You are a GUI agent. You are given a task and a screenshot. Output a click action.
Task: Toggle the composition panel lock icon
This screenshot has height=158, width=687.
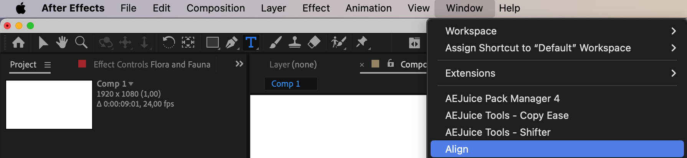pos(390,63)
